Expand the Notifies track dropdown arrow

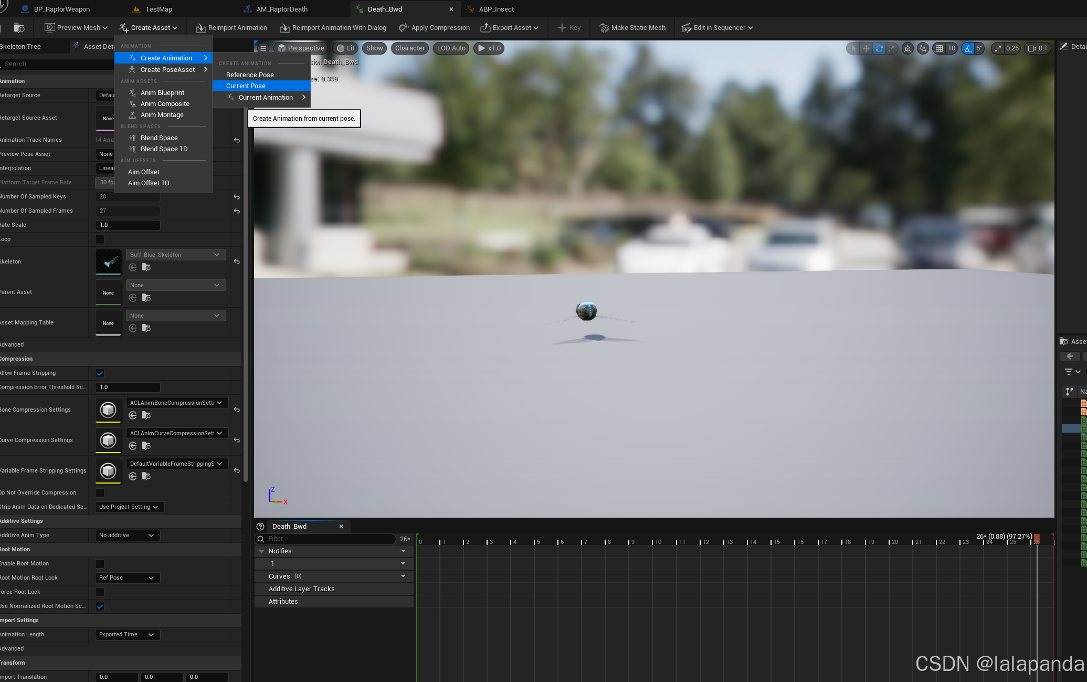[x=403, y=551]
